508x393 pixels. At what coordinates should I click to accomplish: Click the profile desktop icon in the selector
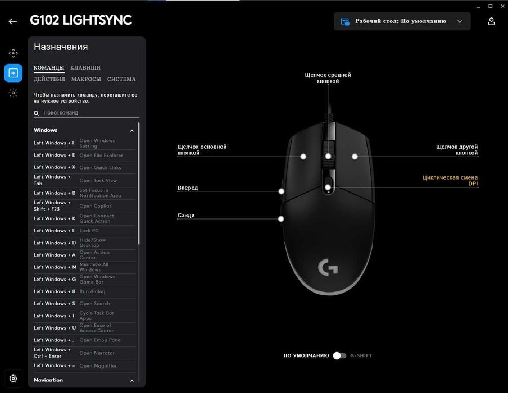pyautogui.click(x=345, y=22)
